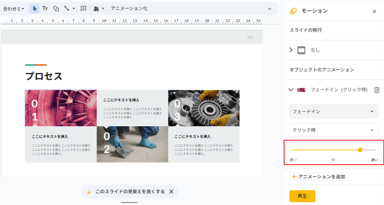This screenshot has width=384, height=205.
Task: Expand the slide transition なし section
Action: point(291,50)
